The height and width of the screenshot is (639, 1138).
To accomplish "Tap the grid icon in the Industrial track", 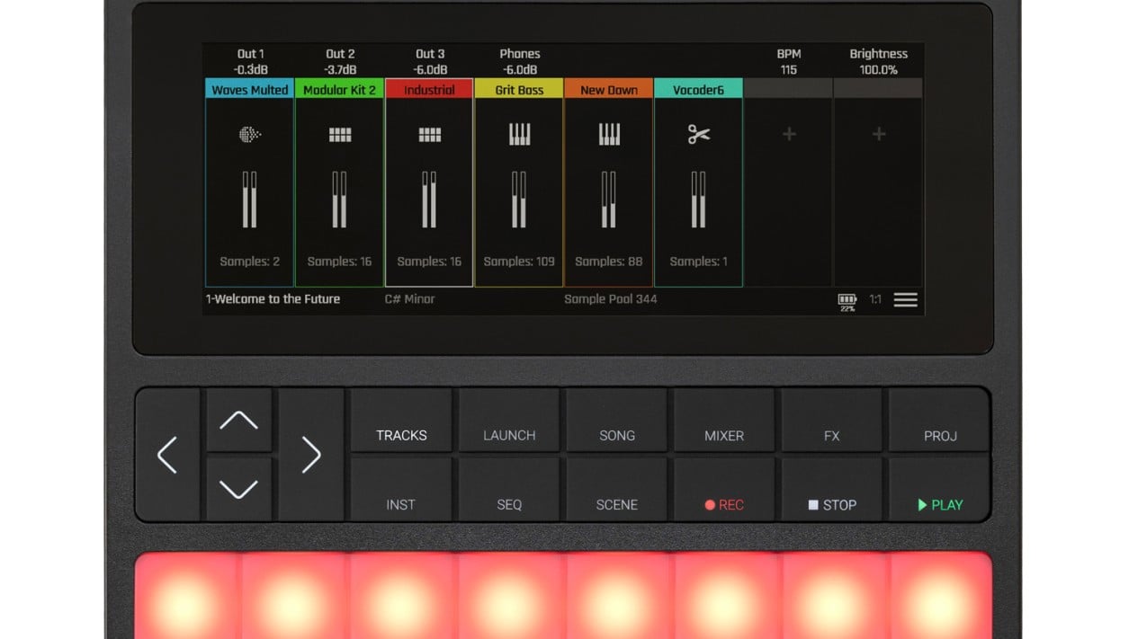I will click(x=430, y=135).
